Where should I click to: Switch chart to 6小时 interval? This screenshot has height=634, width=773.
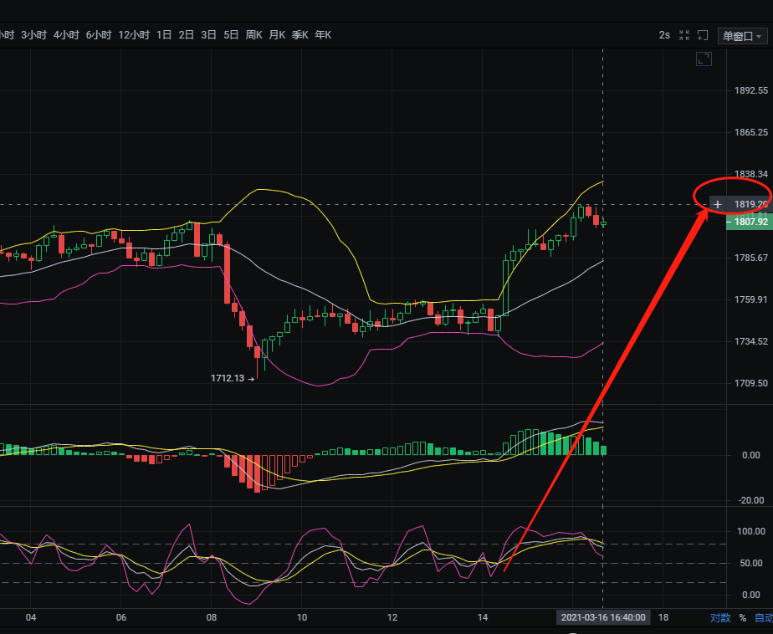[x=99, y=35]
